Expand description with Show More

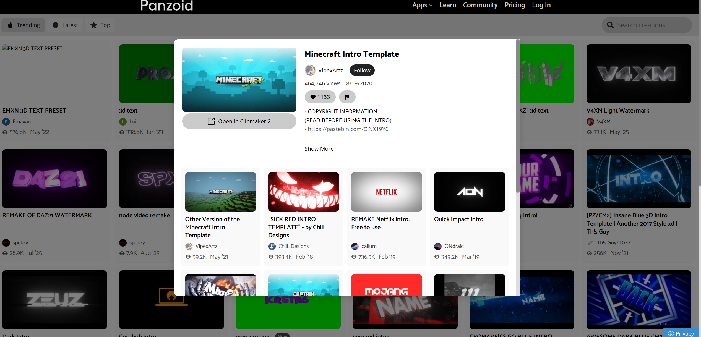319,149
